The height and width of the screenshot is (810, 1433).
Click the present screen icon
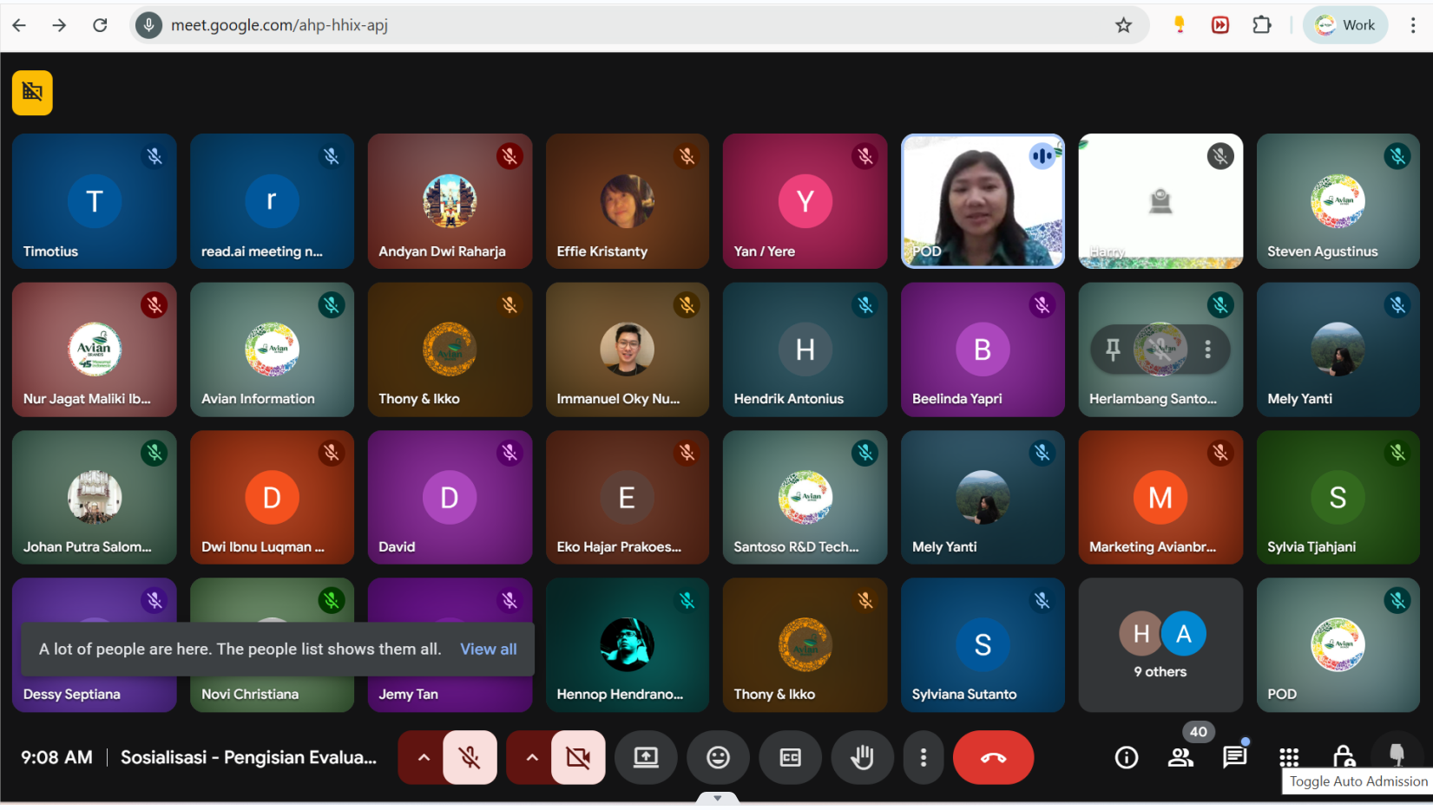[x=646, y=757]
